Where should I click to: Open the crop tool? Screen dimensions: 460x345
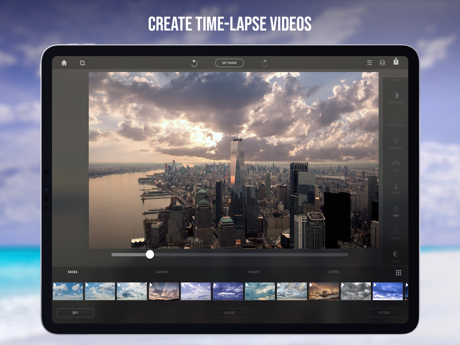click(82, 63)
